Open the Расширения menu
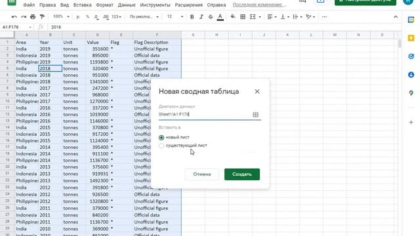Viewport: 420px width, 236px height. (x=188, y=5)
